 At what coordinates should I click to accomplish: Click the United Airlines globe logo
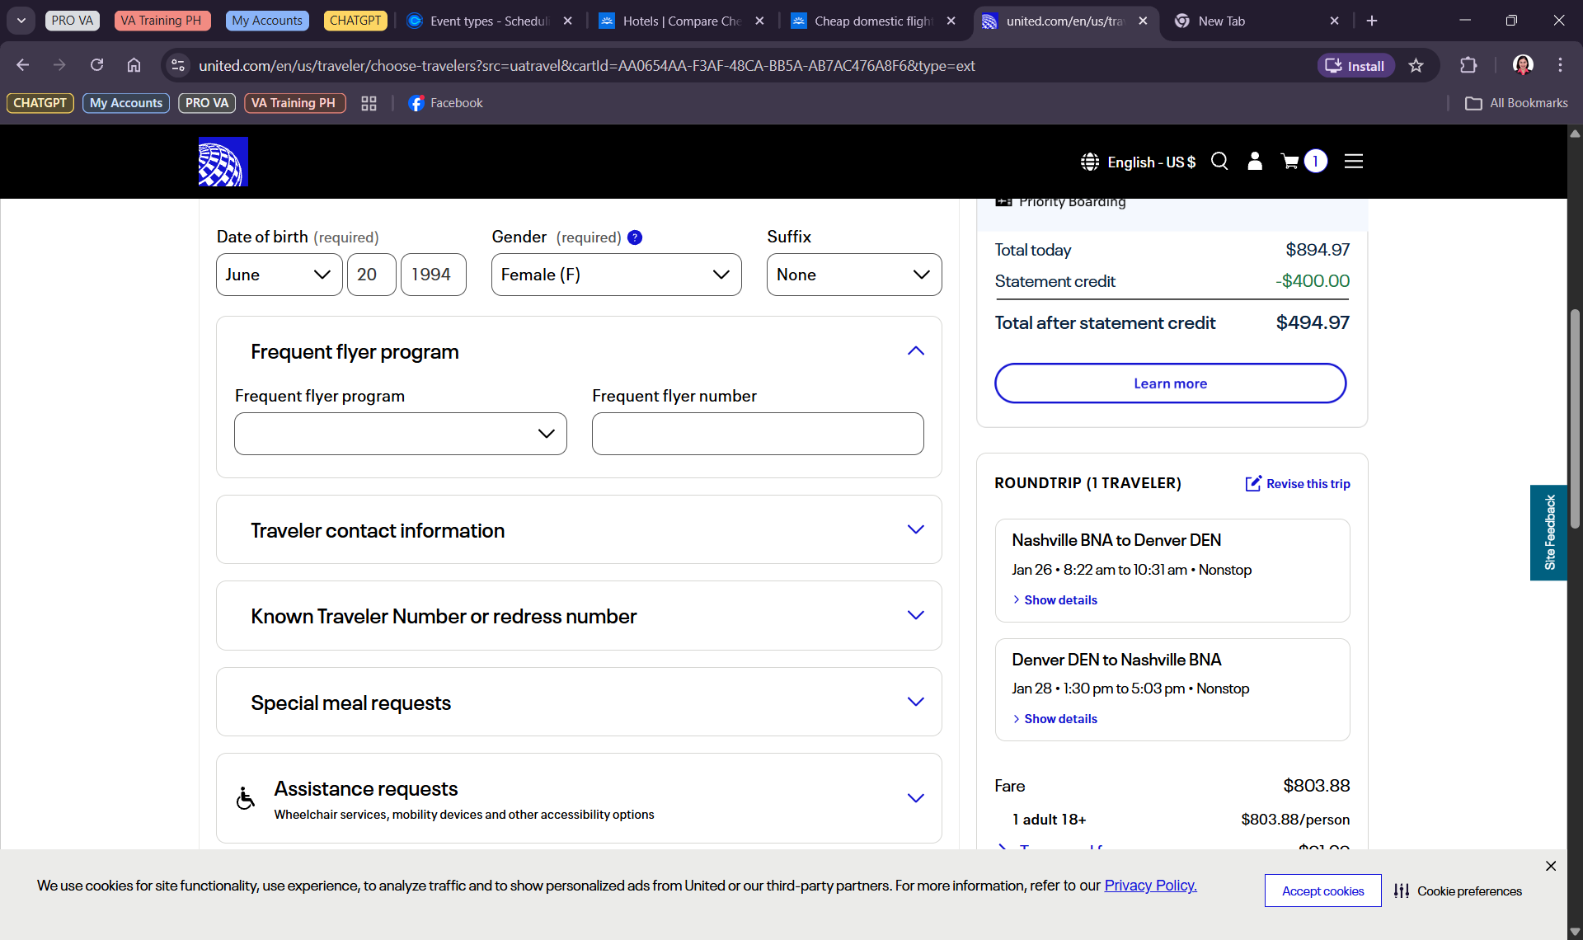(223, 162)
